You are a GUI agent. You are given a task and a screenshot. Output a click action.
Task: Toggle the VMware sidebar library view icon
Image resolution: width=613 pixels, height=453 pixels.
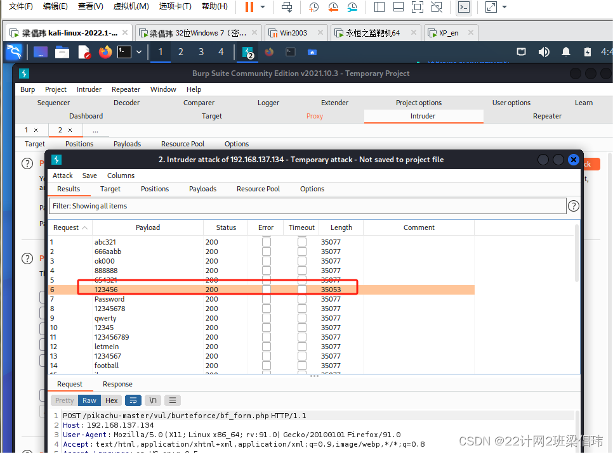pyautogui.click(x=379, y=7)
